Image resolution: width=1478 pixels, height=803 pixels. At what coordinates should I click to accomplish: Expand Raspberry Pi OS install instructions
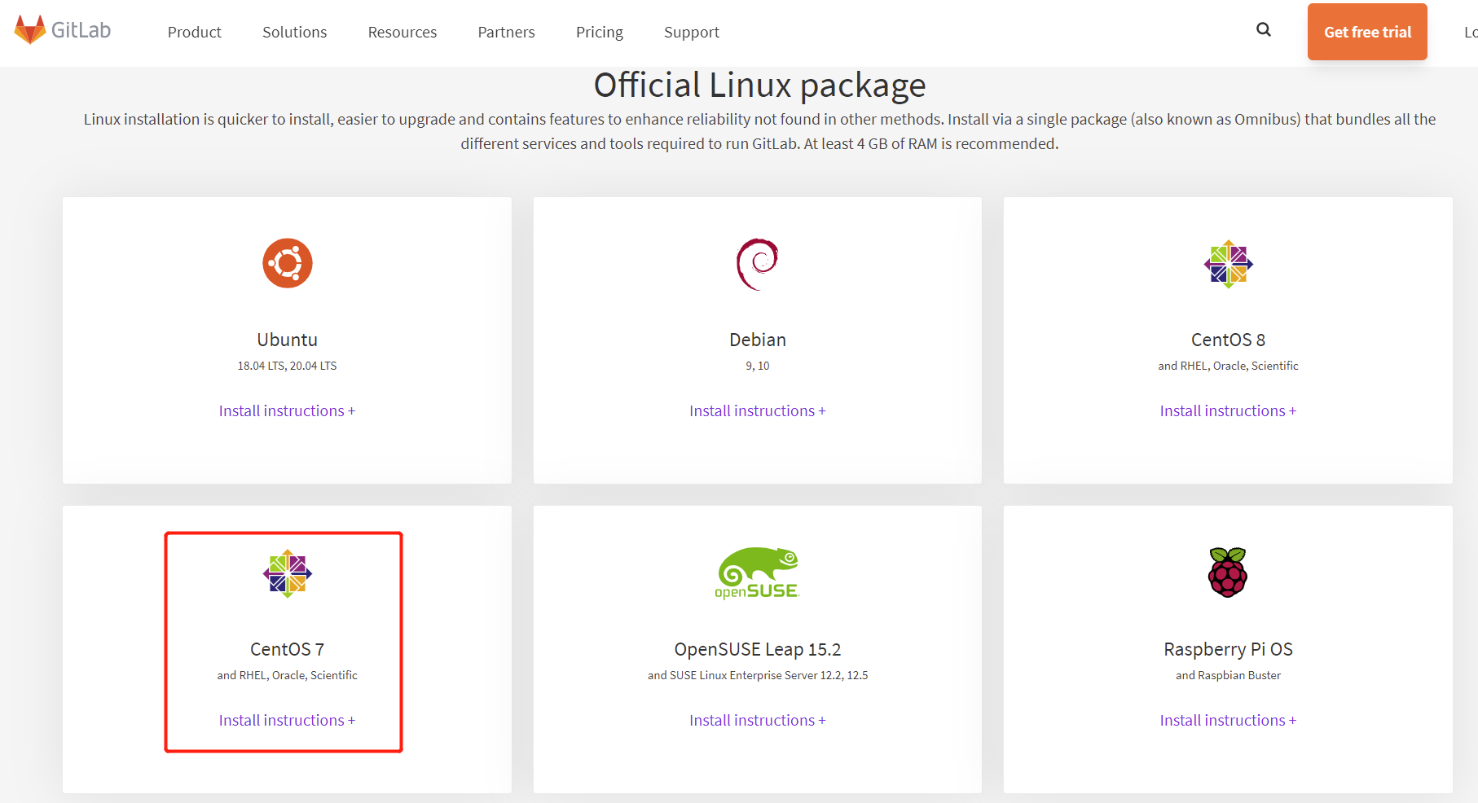[x=1228, y=720]
